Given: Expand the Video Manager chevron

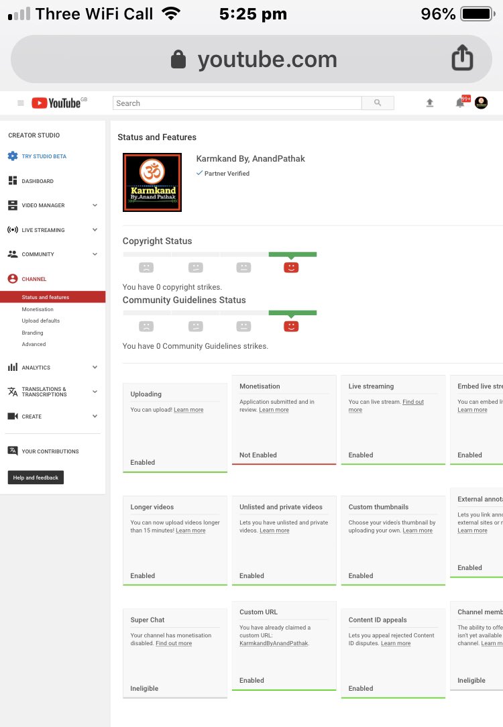Looking at the screenshot, I should point(95,205).
